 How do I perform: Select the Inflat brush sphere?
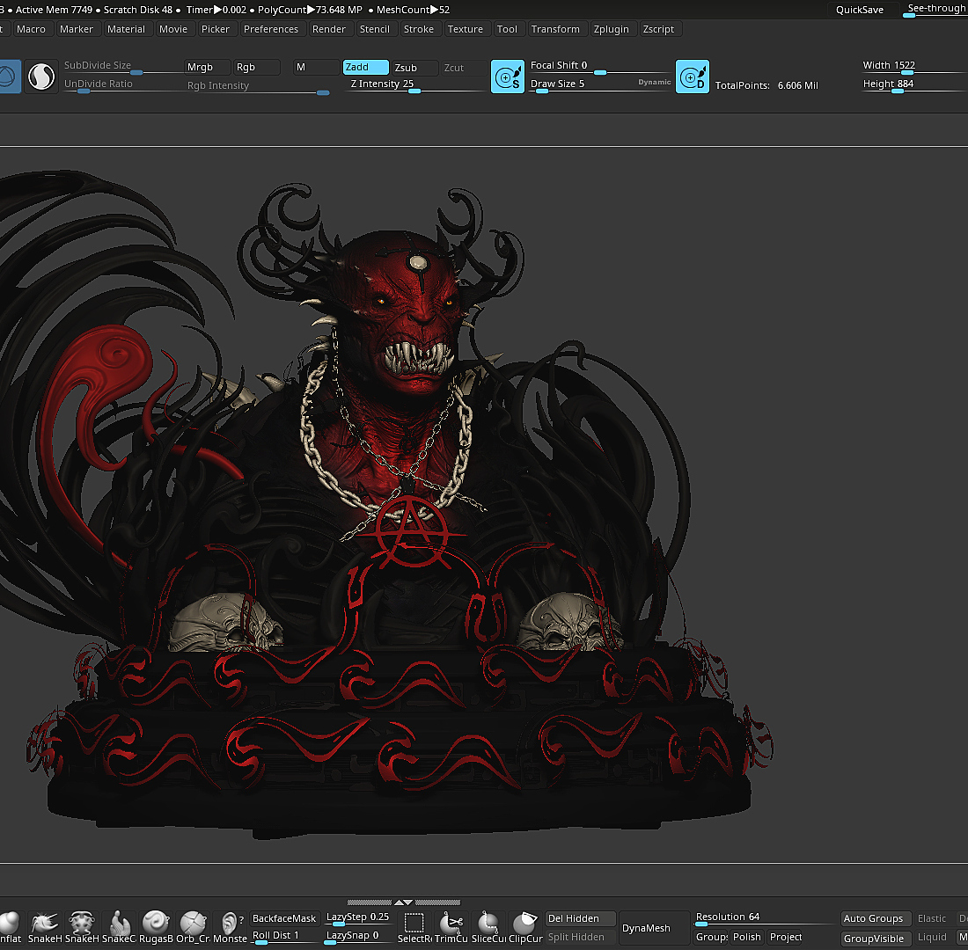coord(11,927)
